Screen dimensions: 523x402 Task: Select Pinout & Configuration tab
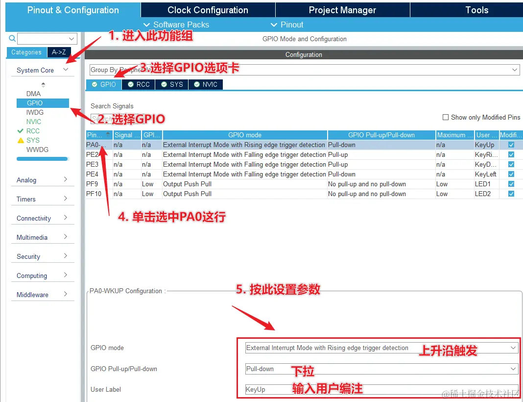[x=73, y=10]
